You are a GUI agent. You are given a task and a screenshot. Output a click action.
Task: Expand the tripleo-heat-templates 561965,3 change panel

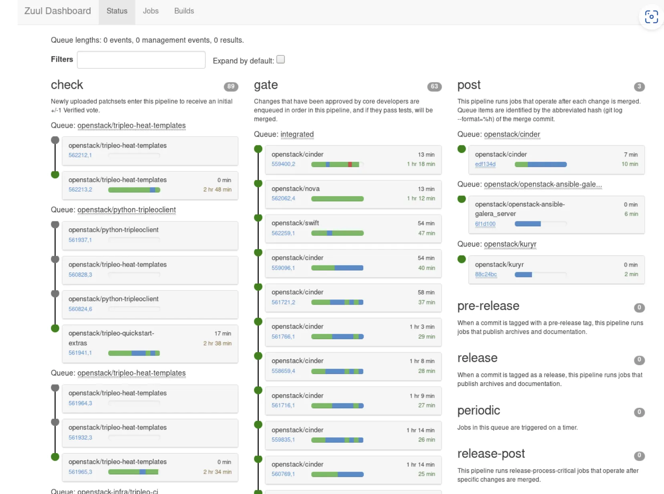click(150, 467)
